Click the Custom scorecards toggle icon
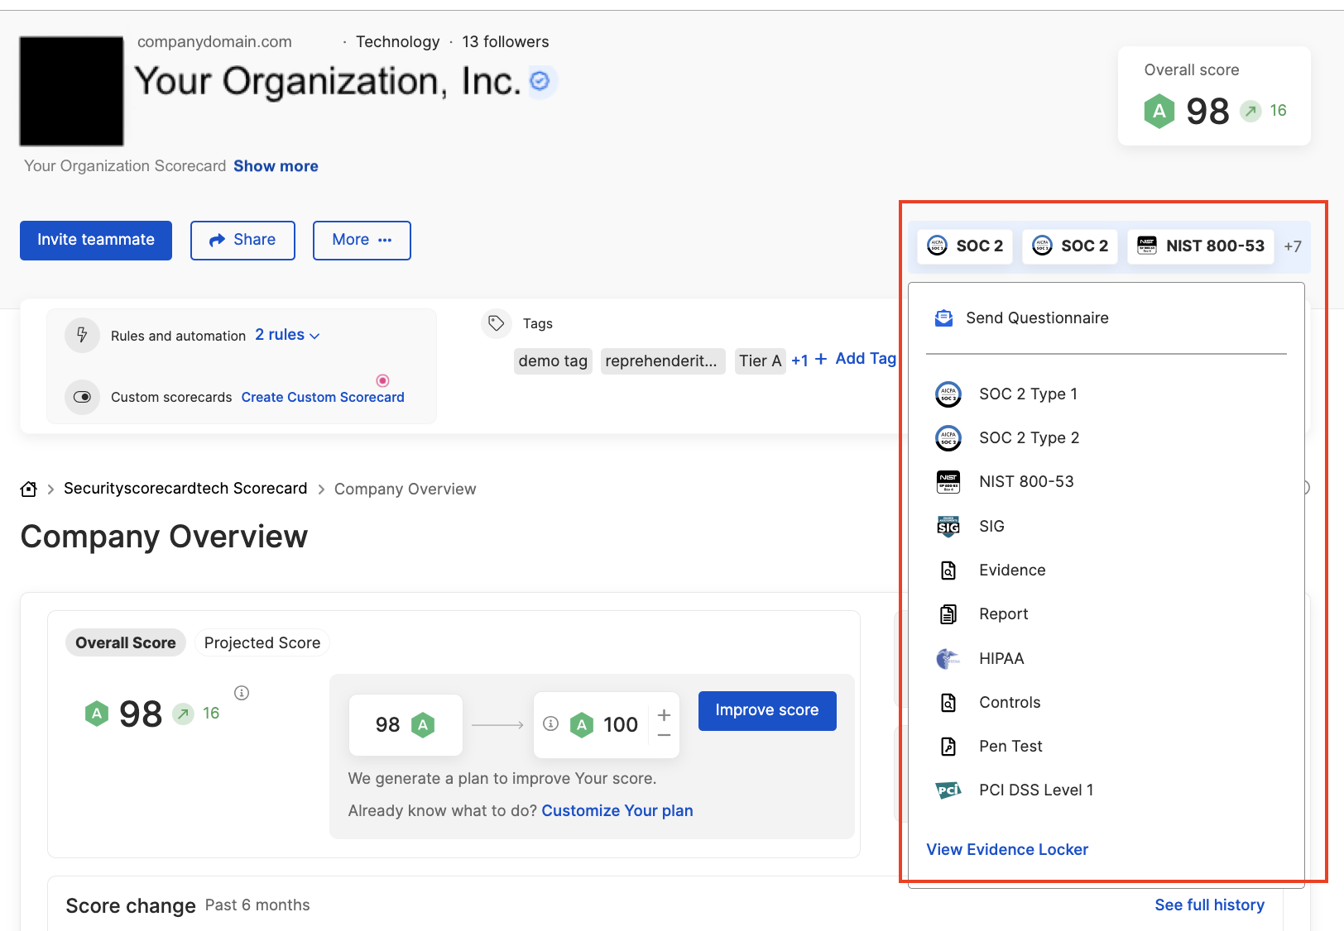This screenshot has height=931, width=1344. pyautogui.click(x=82, y=397)
